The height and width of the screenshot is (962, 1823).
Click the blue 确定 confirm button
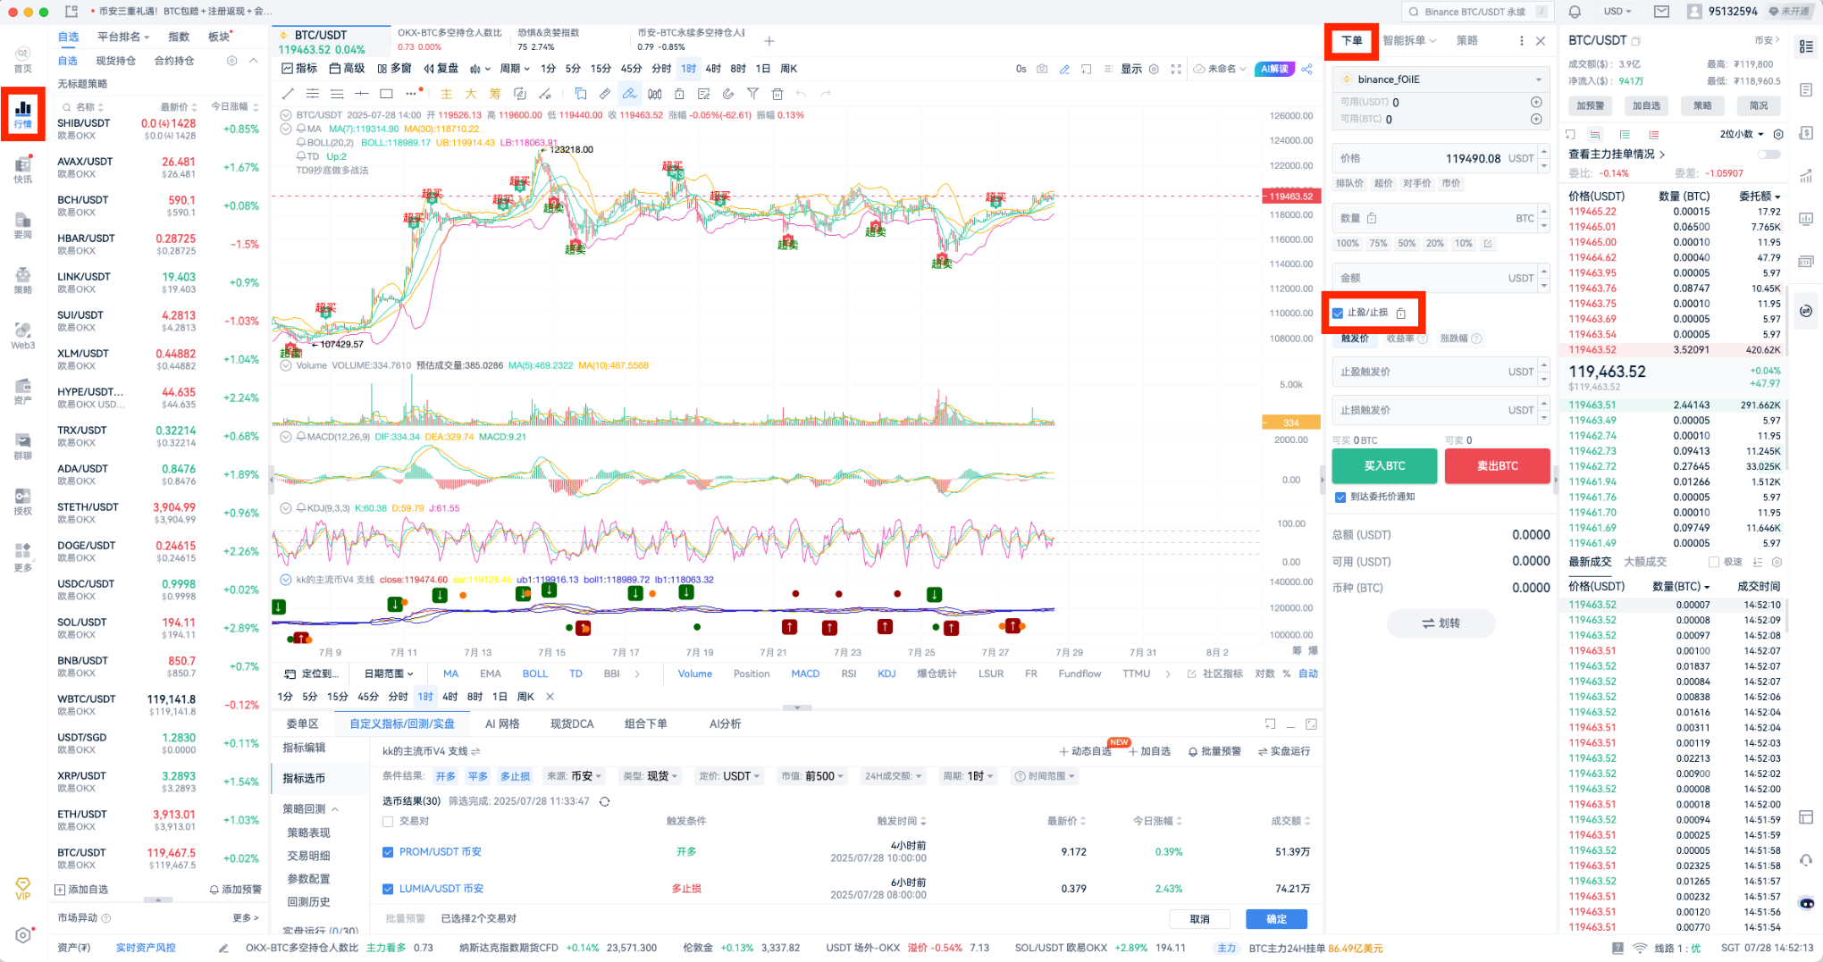(x=1276, y=919)
